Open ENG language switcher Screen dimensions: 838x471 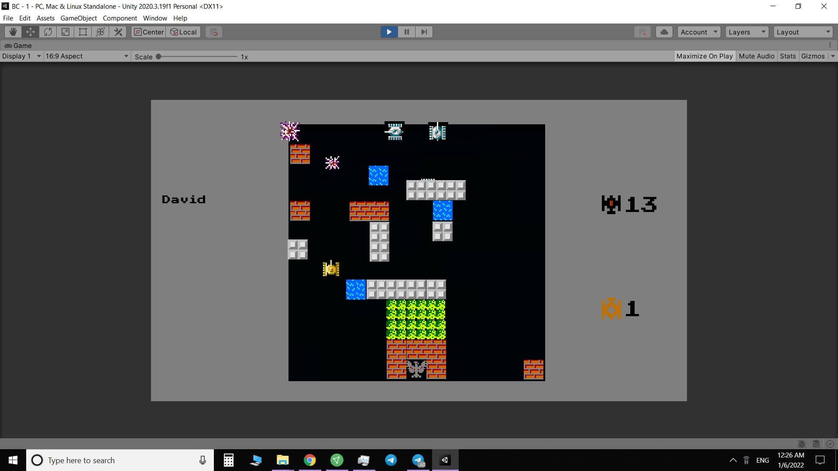pos(762,460)
